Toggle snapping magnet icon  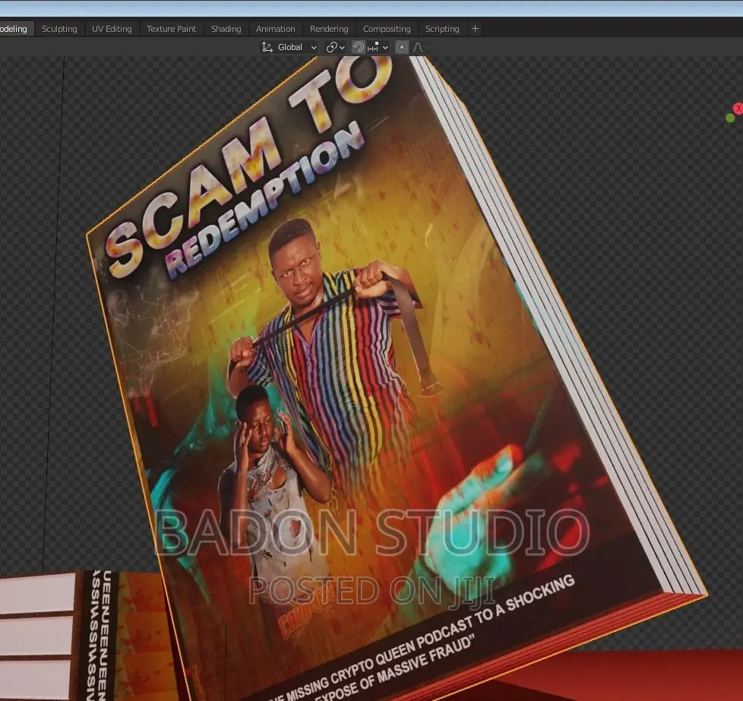(359, 47)
